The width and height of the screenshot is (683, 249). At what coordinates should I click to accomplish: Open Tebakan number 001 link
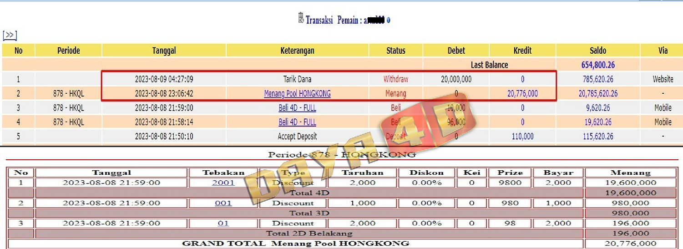pos(223,203)
